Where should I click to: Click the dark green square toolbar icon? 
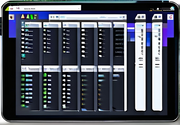[35, 17]
